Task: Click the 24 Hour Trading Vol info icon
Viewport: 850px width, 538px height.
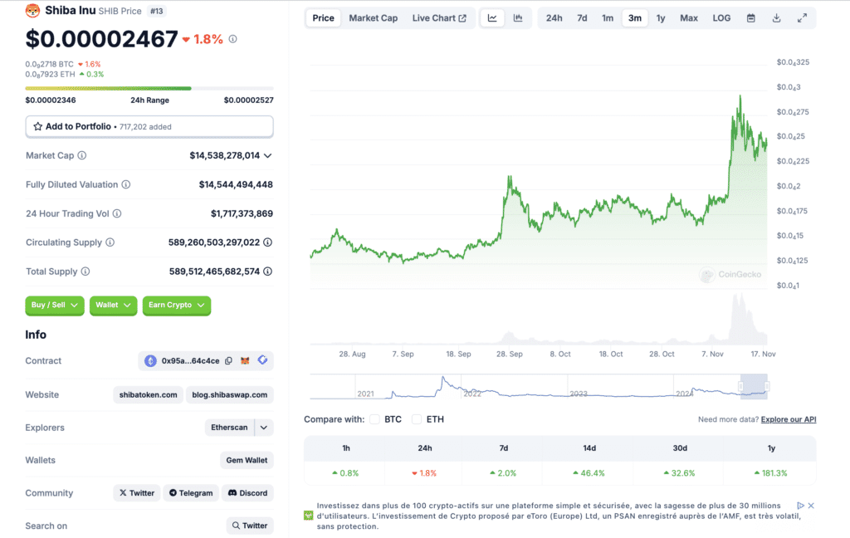Action: click(x=117, y=213)
